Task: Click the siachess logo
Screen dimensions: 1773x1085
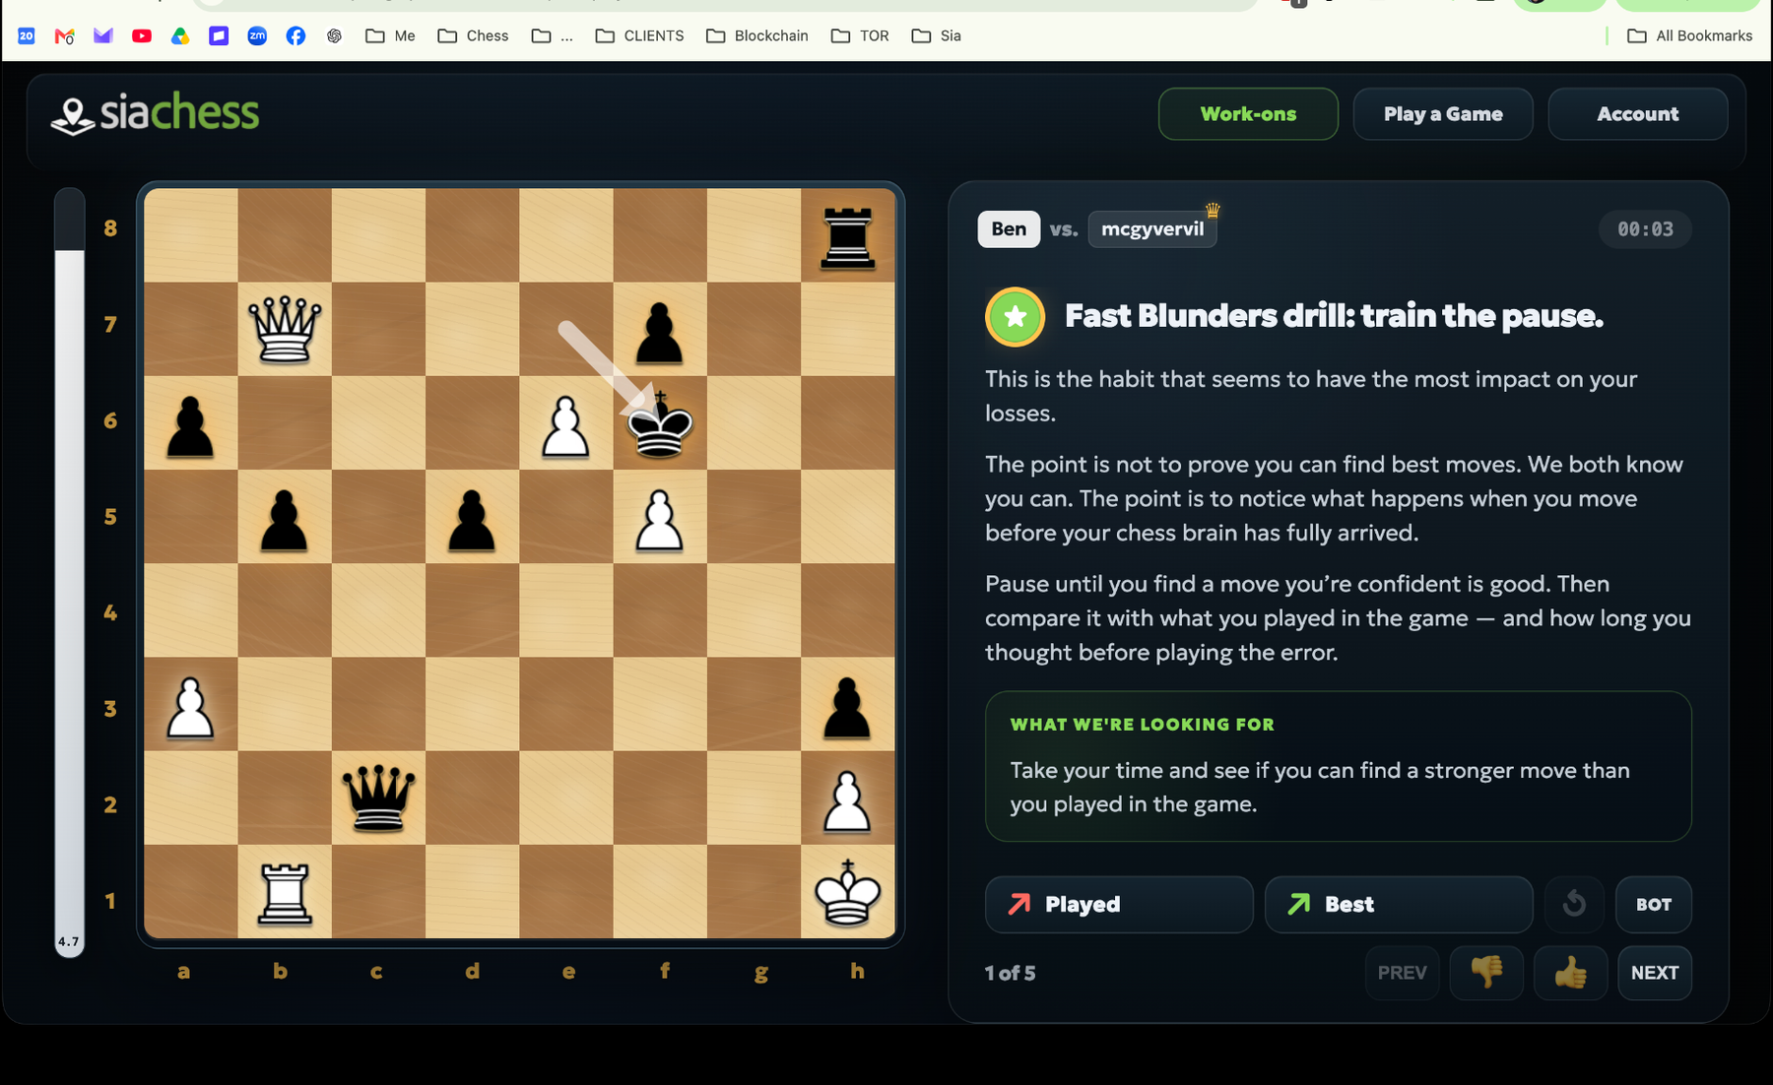Action: (x=156, y=113)
